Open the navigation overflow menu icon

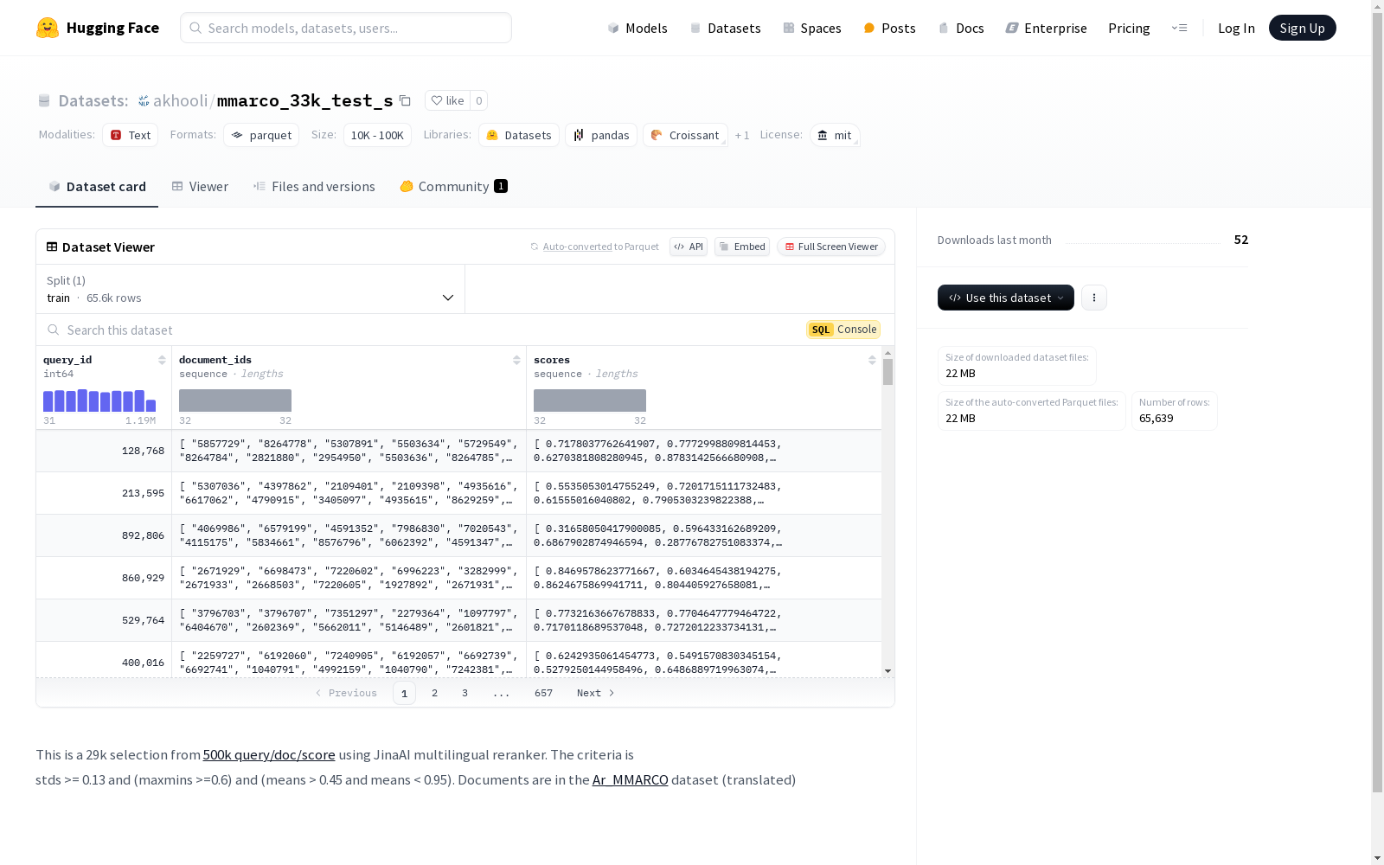pyautogui.click(x=1179, y=28)
